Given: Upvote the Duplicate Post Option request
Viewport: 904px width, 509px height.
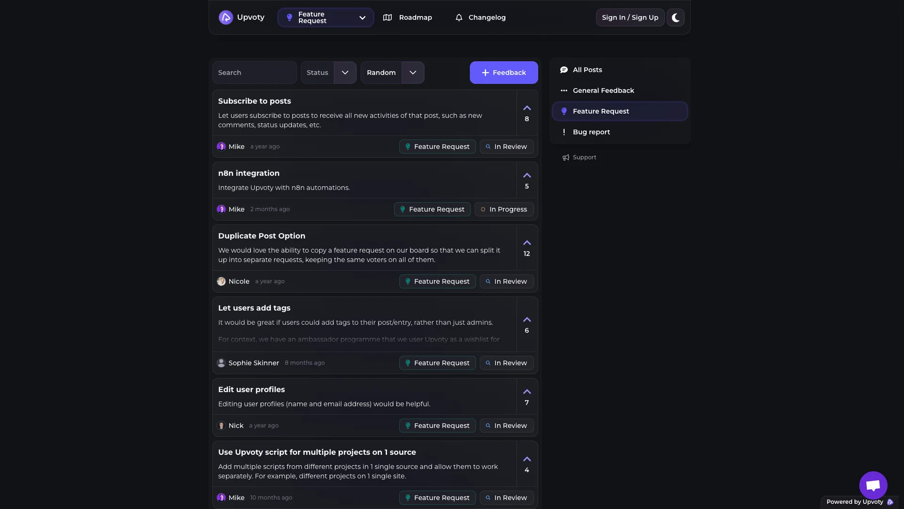Looking at the screenshot, I should [527, 243].
